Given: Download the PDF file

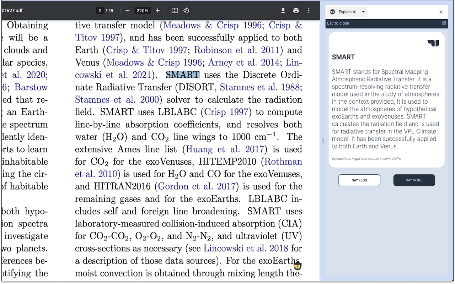Looking at the screenshot, I should click(283, 10).
